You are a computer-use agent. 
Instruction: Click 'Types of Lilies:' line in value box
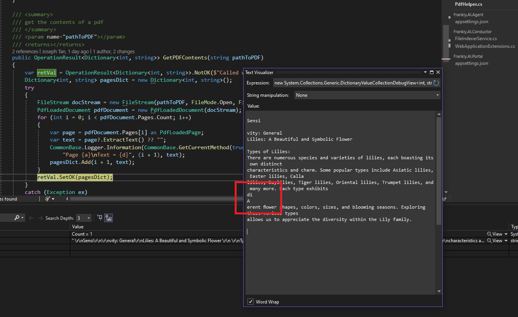coord(268,152)
